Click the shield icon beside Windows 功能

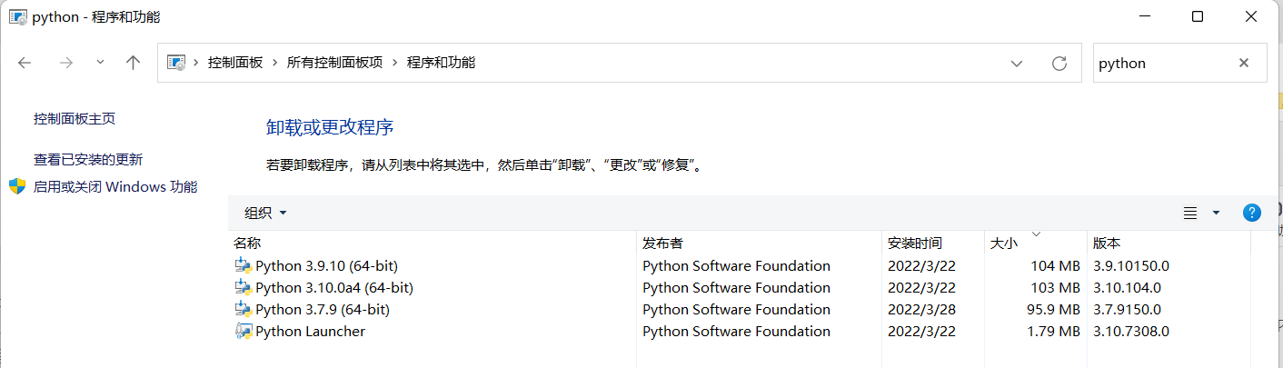17,186
